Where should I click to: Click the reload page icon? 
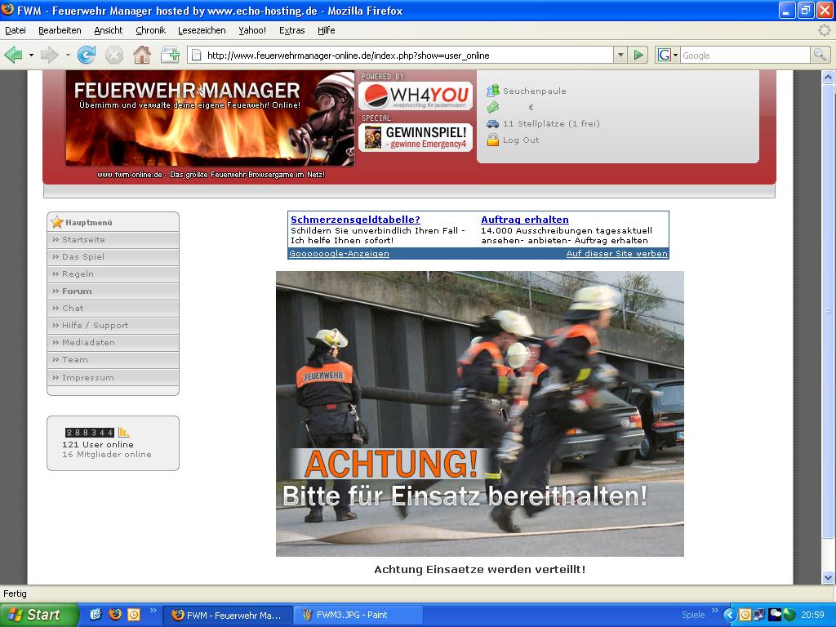[86, 55]
